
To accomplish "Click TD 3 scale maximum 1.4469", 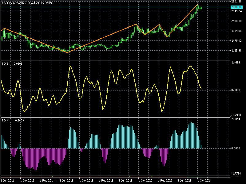I will click(x=236, y=63).
